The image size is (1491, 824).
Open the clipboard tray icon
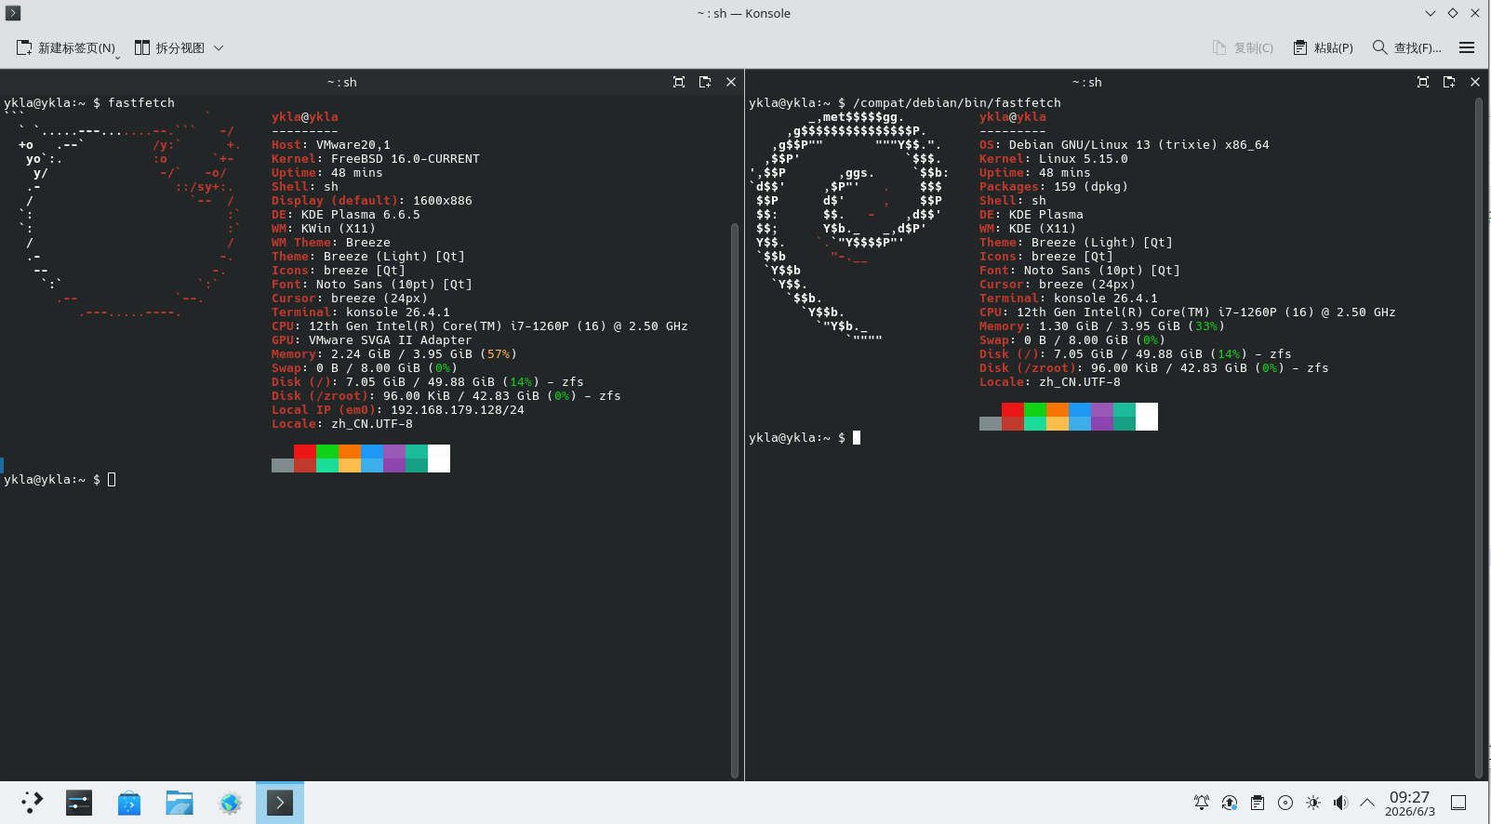(x=1258, y=803)
